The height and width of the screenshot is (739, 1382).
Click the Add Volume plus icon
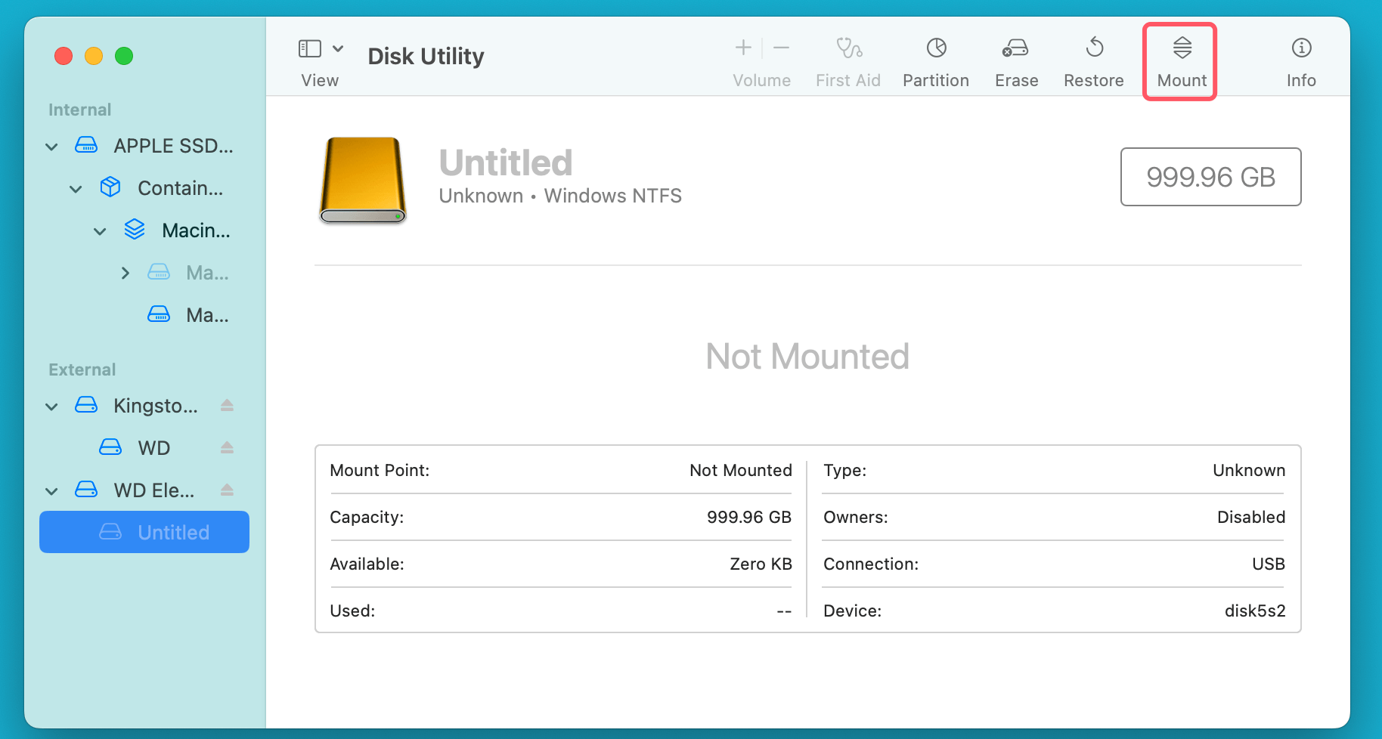pyautogui.click(x=743, y=47)
